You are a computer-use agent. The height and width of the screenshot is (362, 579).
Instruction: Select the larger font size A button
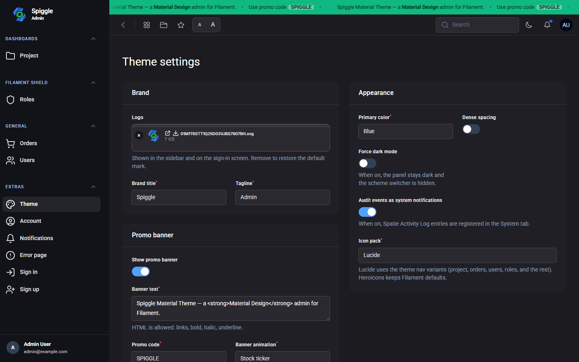pyautogui.click(x=213, y=25)
